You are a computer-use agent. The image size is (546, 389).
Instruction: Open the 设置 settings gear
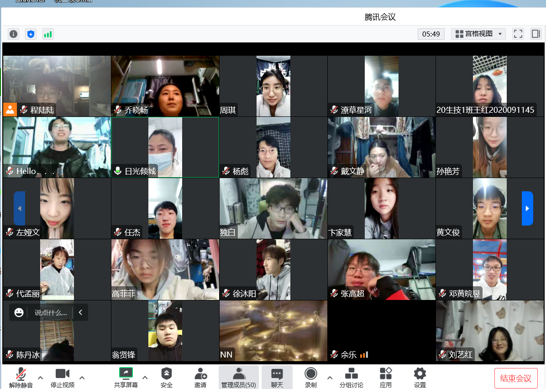(420, 378)
